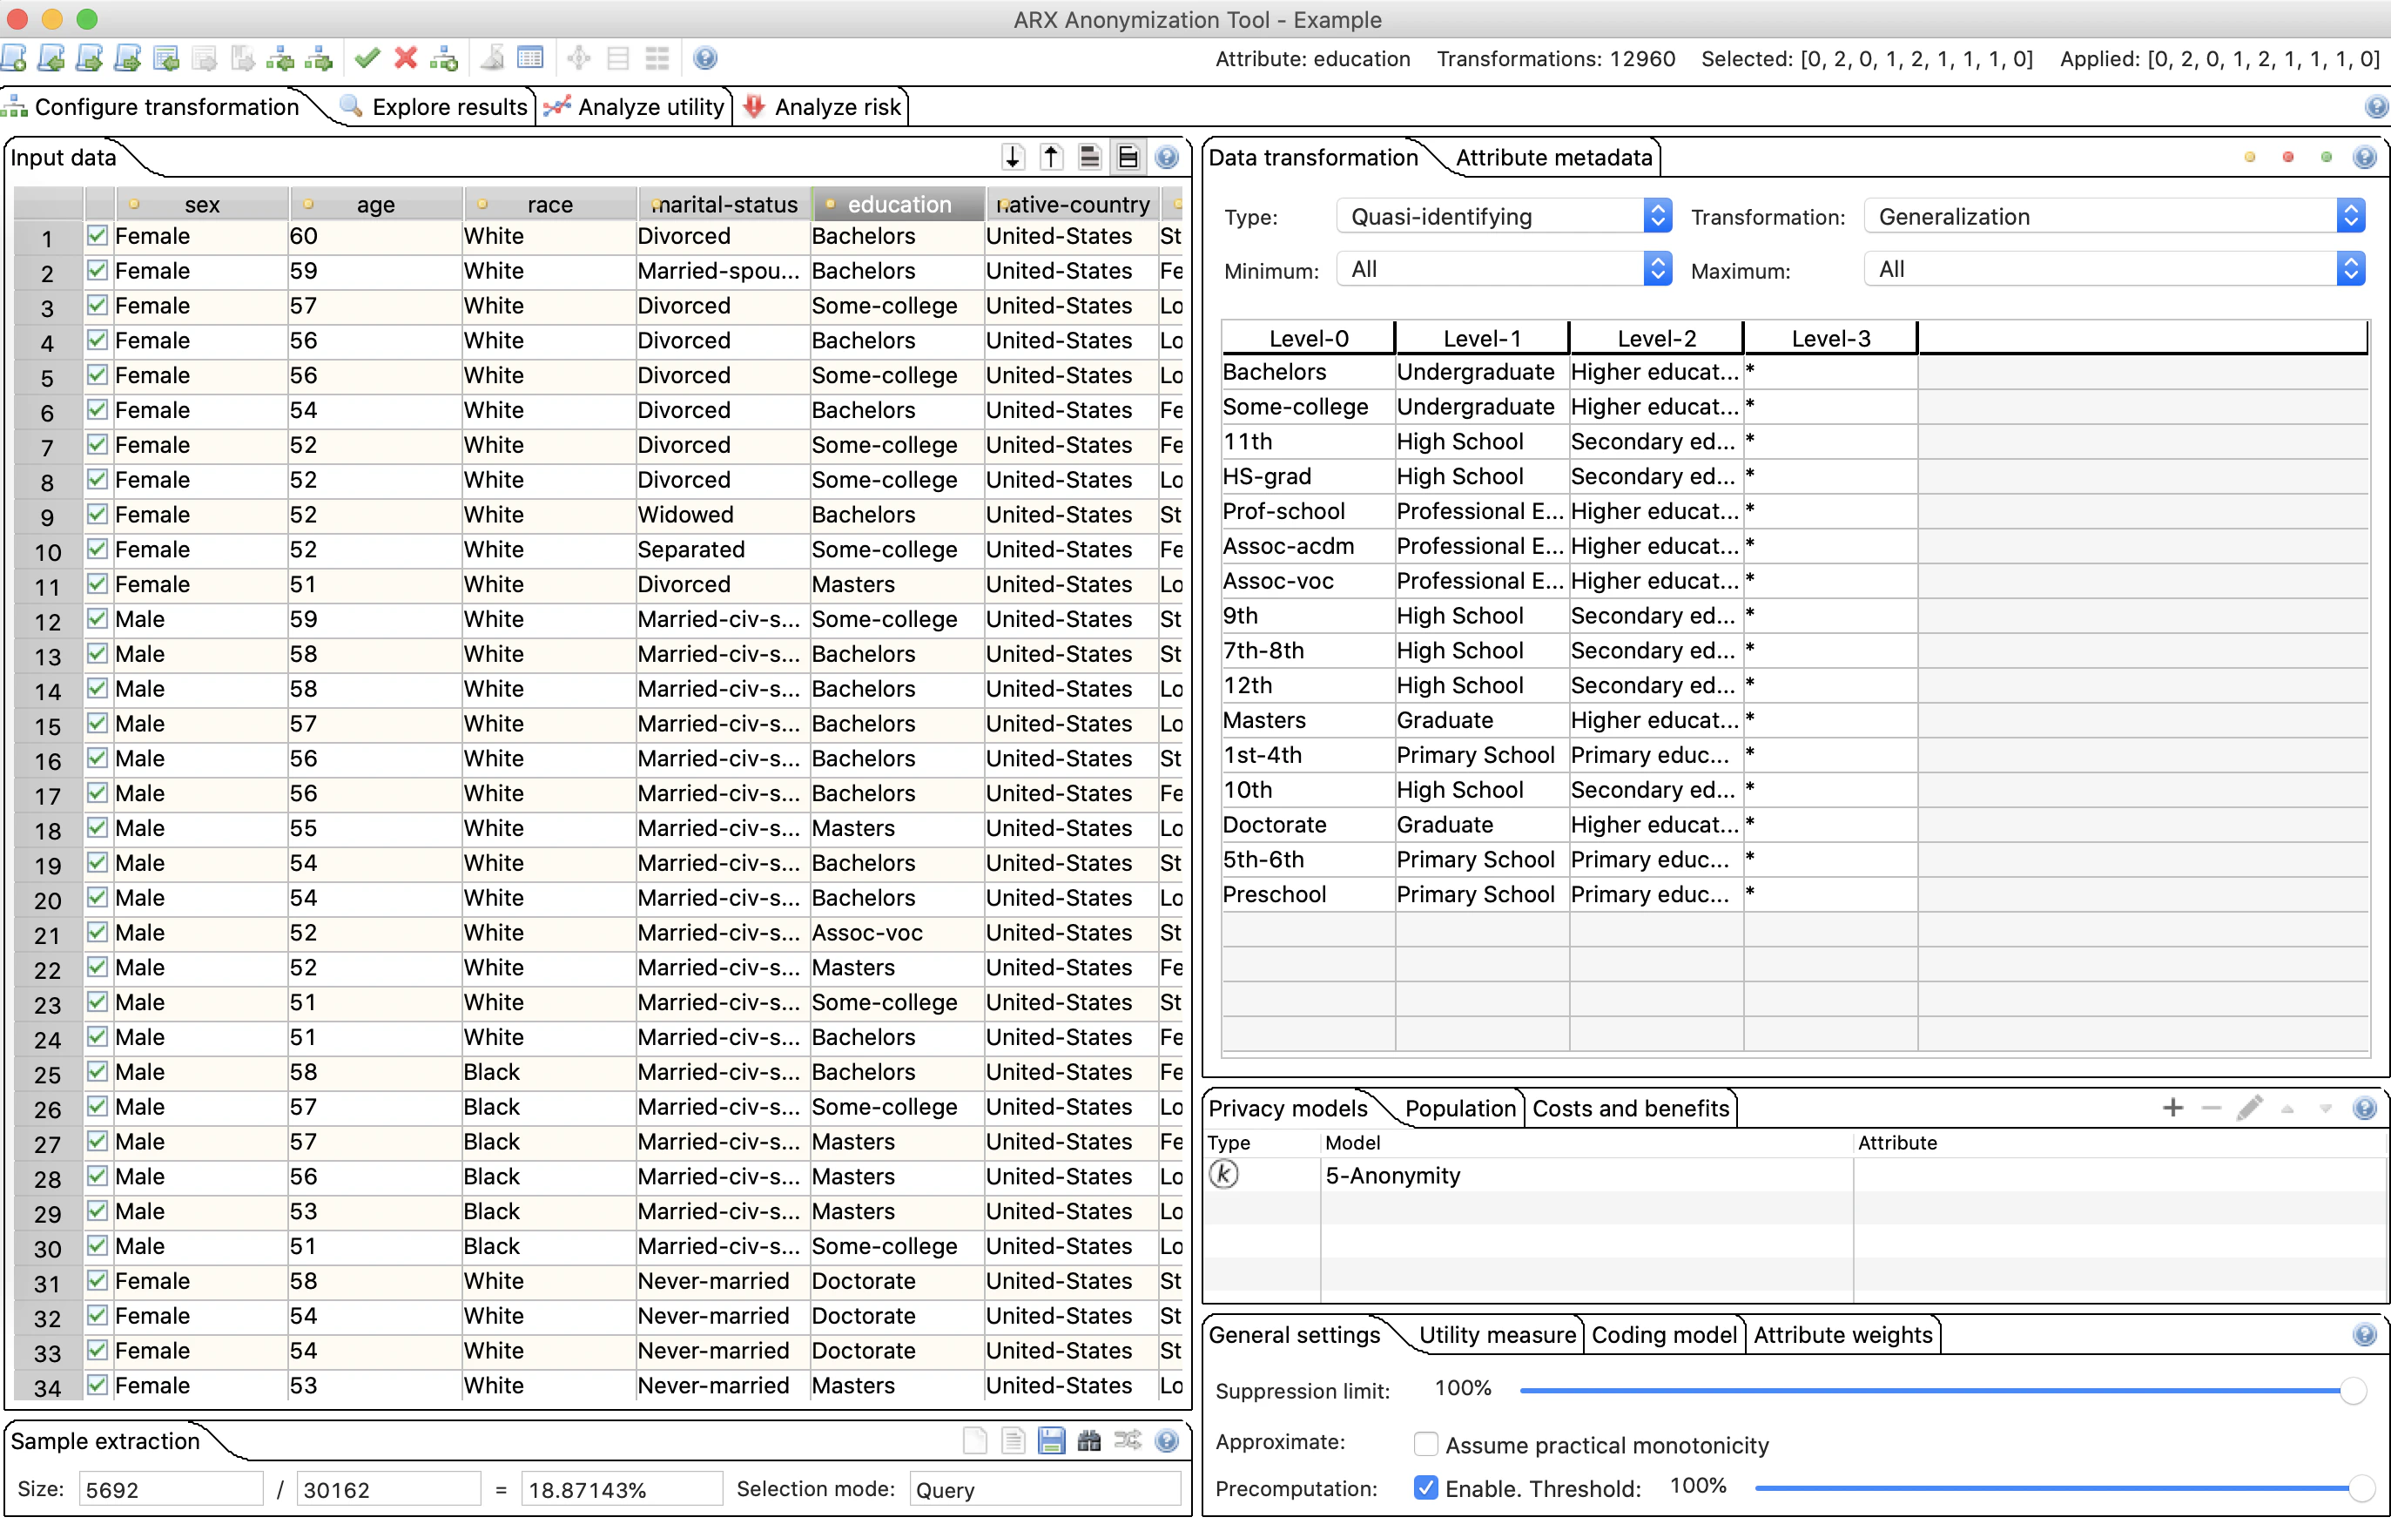Create a new hierarchy with the node-plus icon
The width and height of the screenshot is (2391, 1524).
coord(445,57)
